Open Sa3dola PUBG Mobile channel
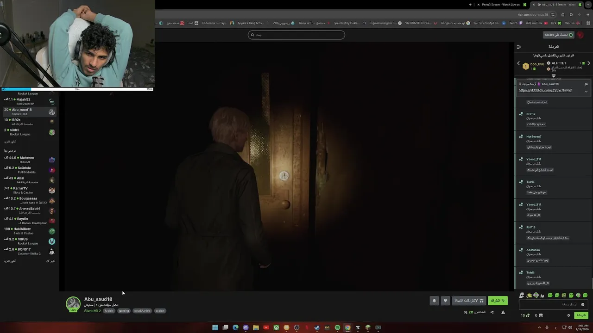 click(30, 170)
